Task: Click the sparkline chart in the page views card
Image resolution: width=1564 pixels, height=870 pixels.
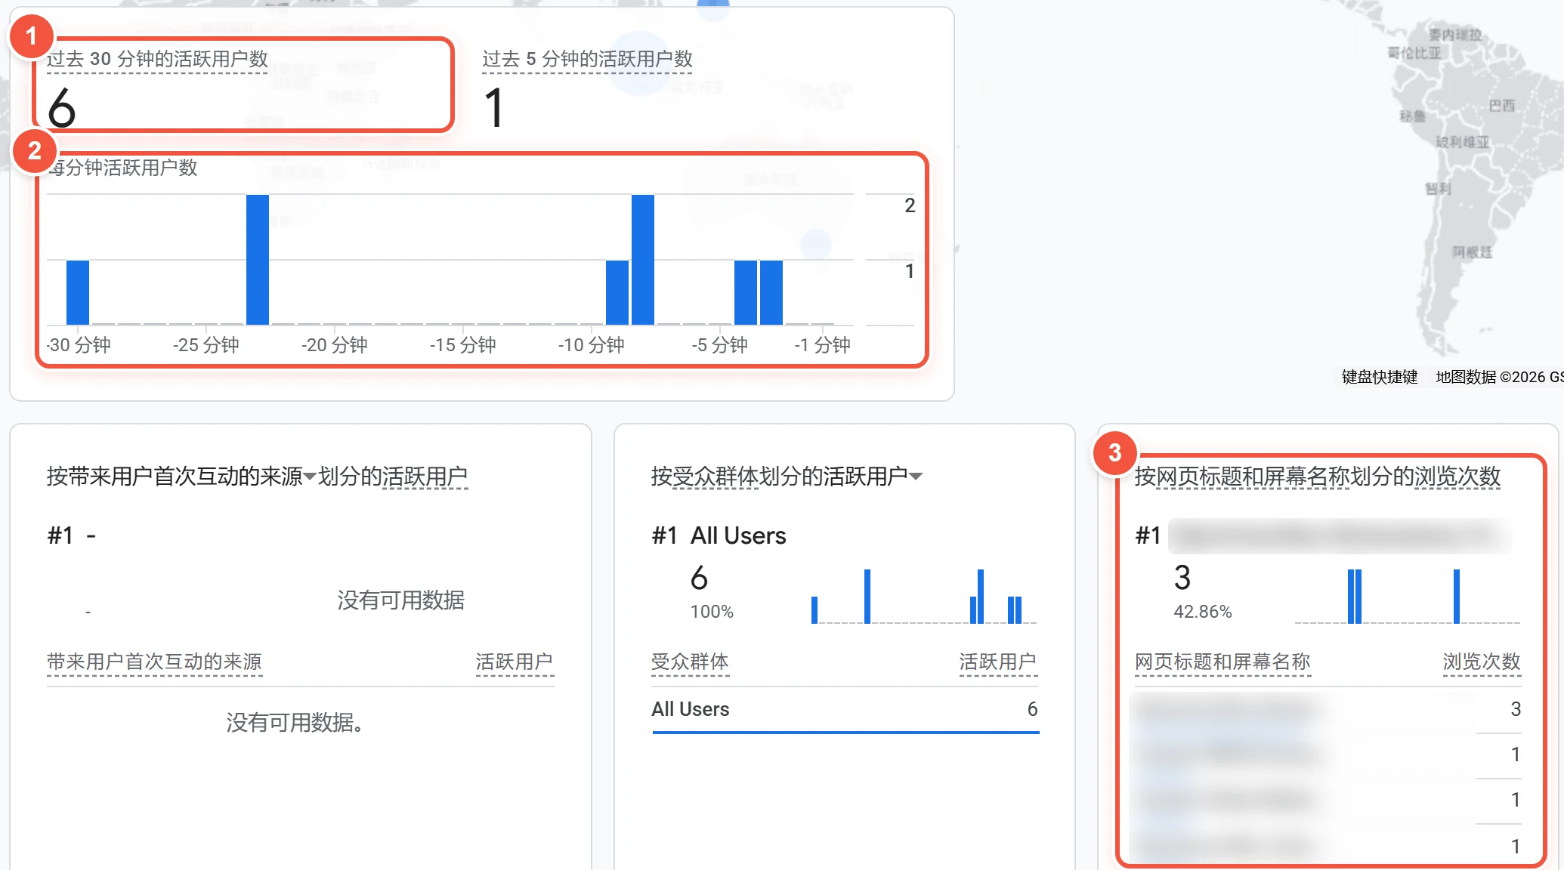Action: pyautogui.click(x=1407, y=597)
